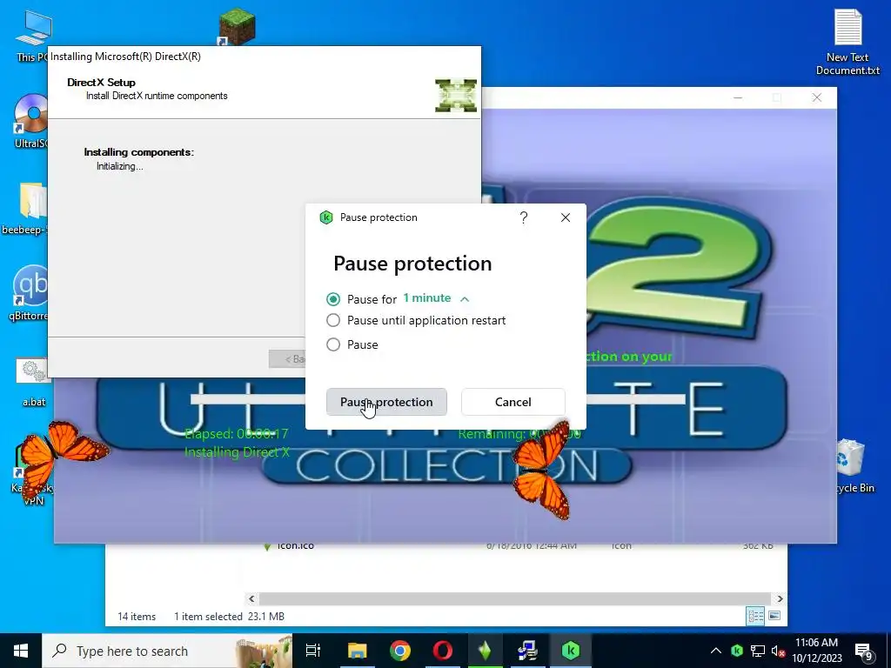Screen dimensions: 891x668
Task: Close the Sims 2 installer window
Action: pos(816,97)
